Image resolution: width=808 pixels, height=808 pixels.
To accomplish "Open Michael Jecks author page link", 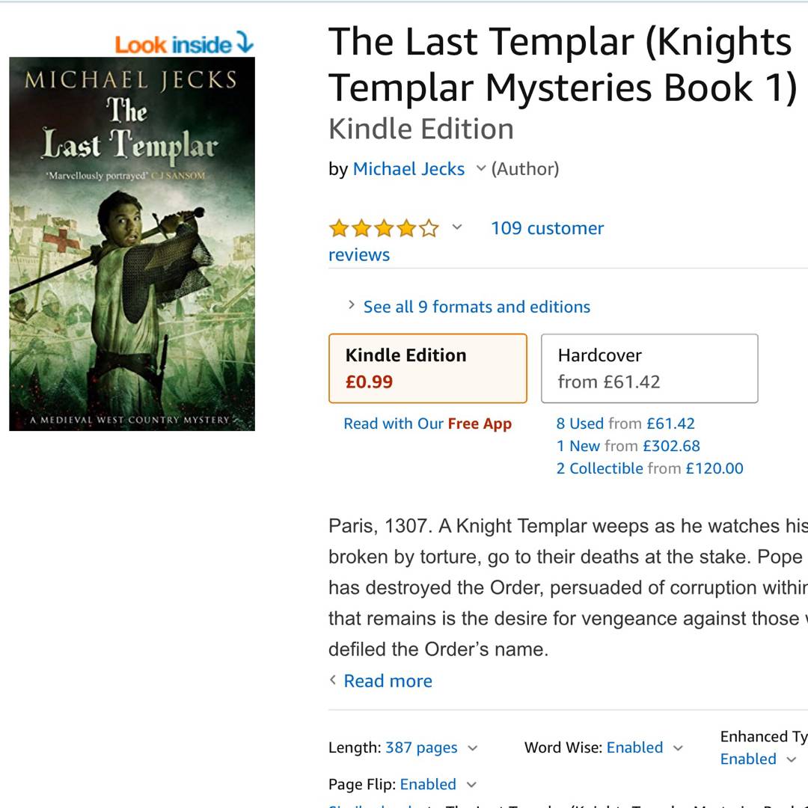I will (408, 169).
